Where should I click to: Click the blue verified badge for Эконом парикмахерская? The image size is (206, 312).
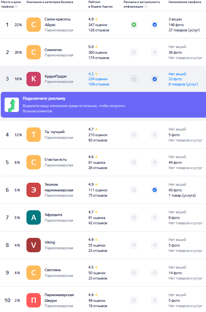[155, 190]
